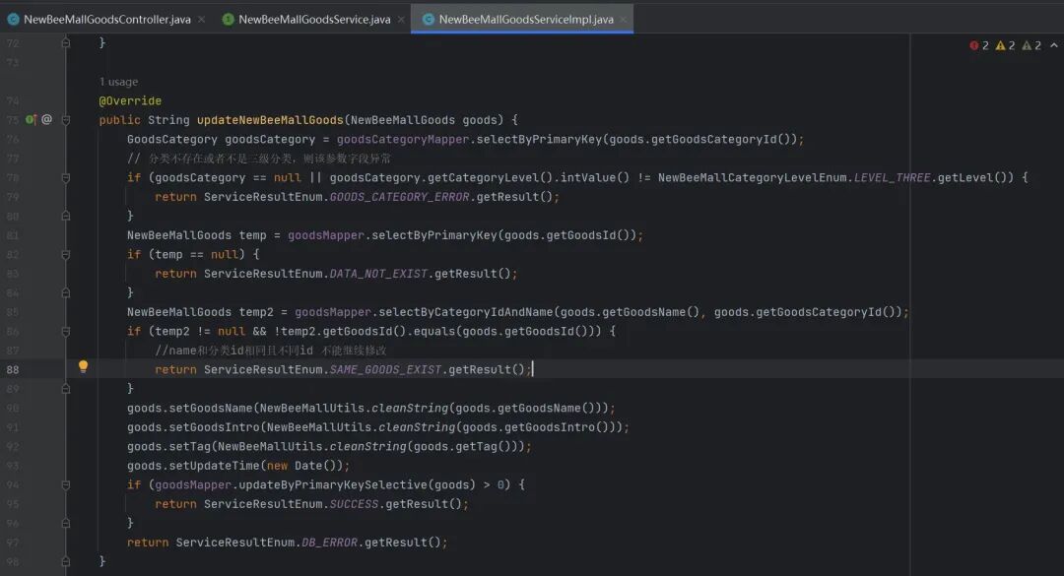Viewport: 1064px width, 576px height.
Task: Click setUpdateTime method call
Action: coord(214,466)
